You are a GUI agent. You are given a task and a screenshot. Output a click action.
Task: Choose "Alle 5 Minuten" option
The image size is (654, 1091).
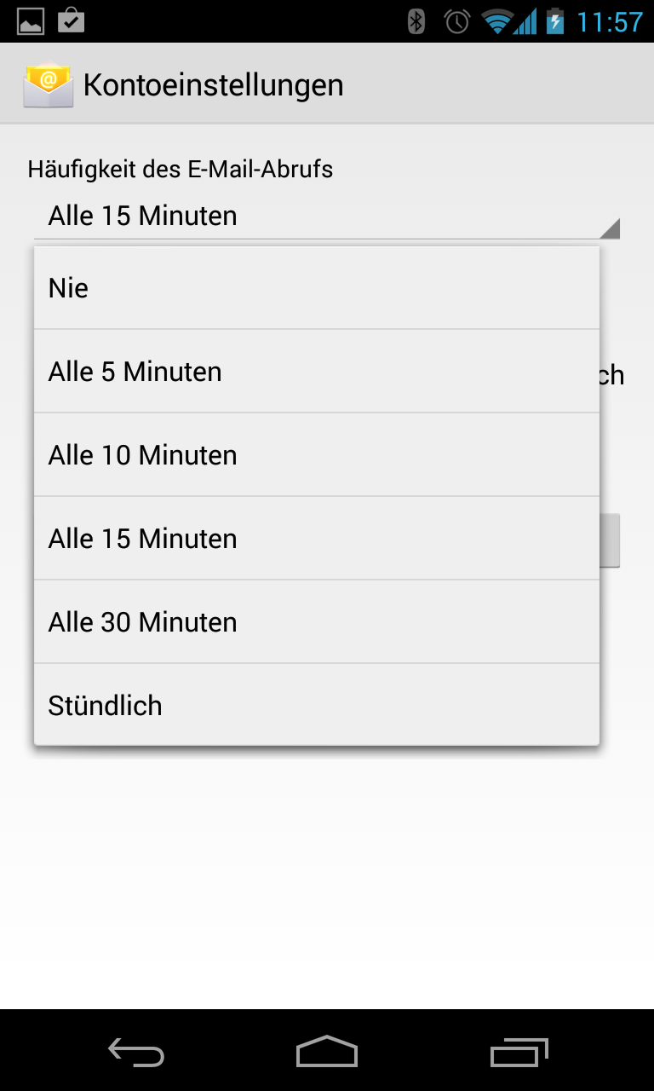317,372
